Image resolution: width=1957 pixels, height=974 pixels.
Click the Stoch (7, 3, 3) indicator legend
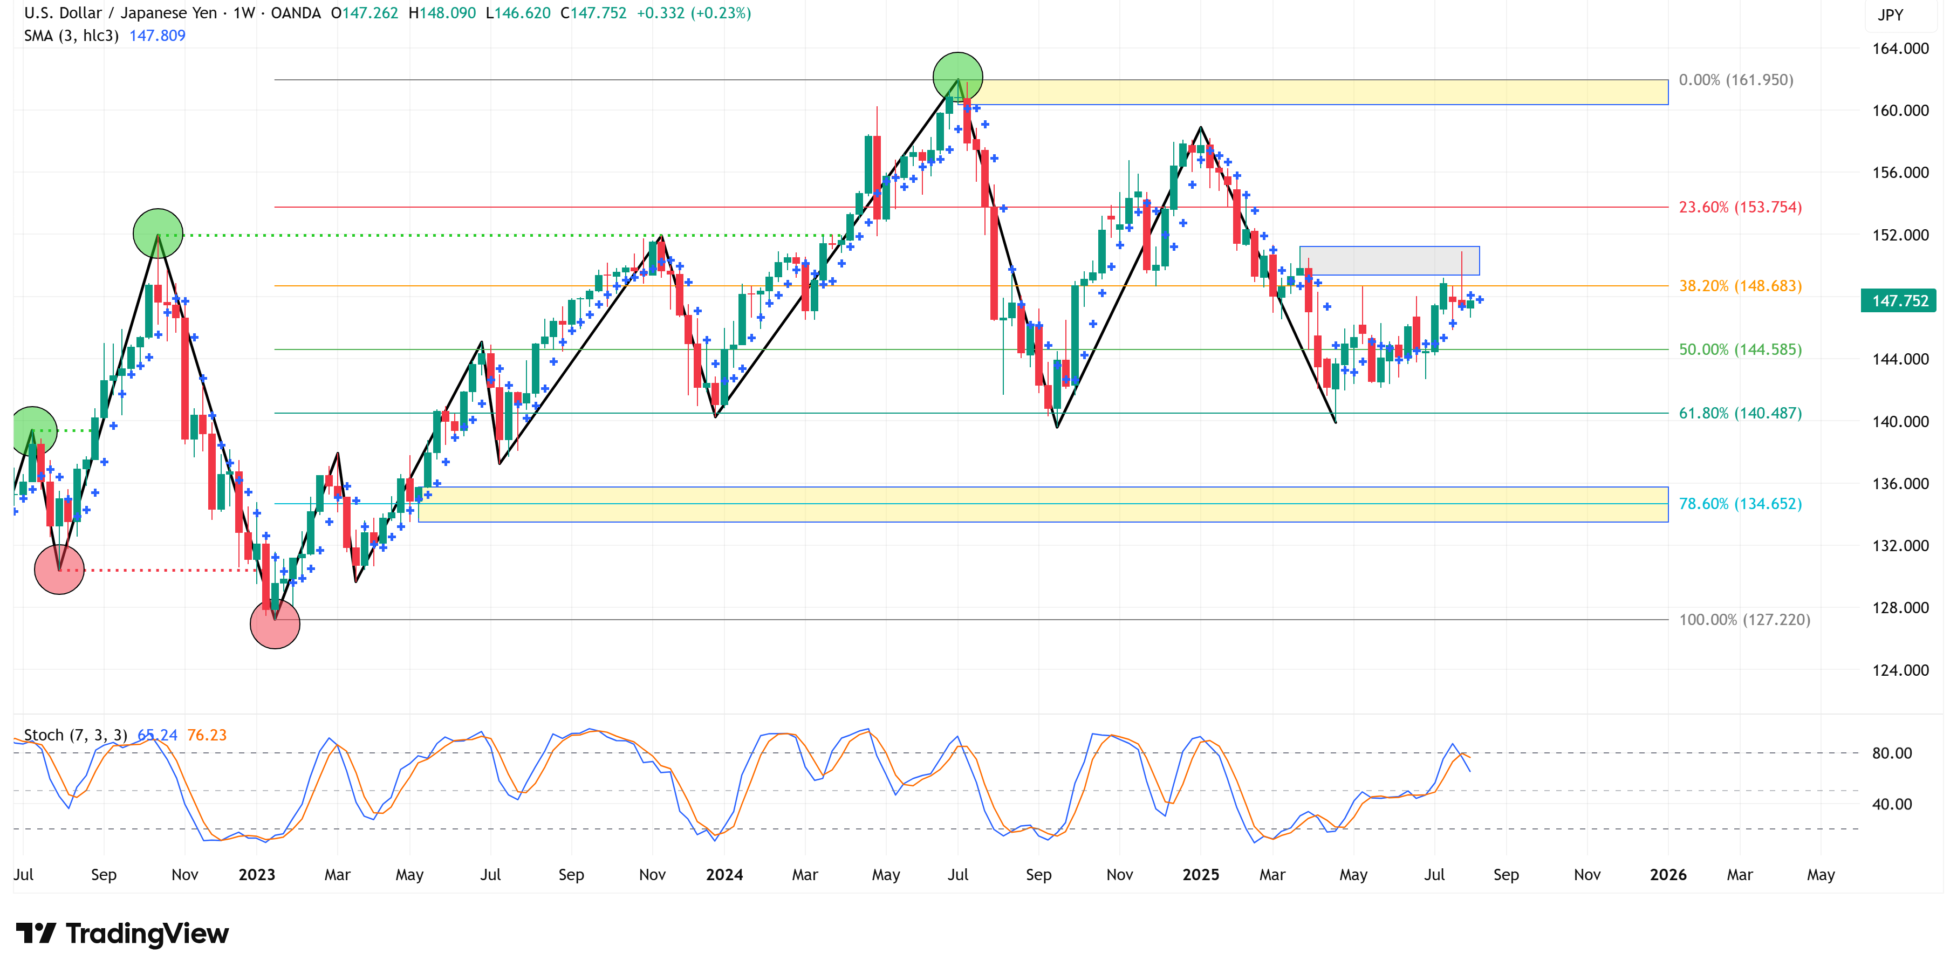coord(75,735)
